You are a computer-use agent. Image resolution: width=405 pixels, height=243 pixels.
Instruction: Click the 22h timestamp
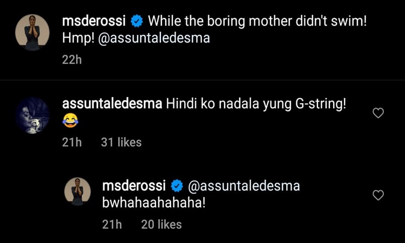point(72,60)
